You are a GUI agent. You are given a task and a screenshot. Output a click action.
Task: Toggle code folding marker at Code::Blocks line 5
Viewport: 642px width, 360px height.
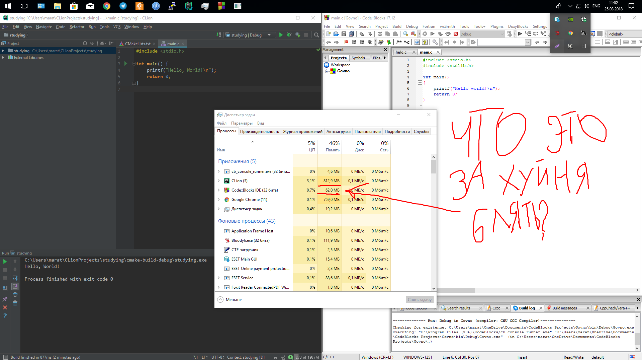coord(420,82)
